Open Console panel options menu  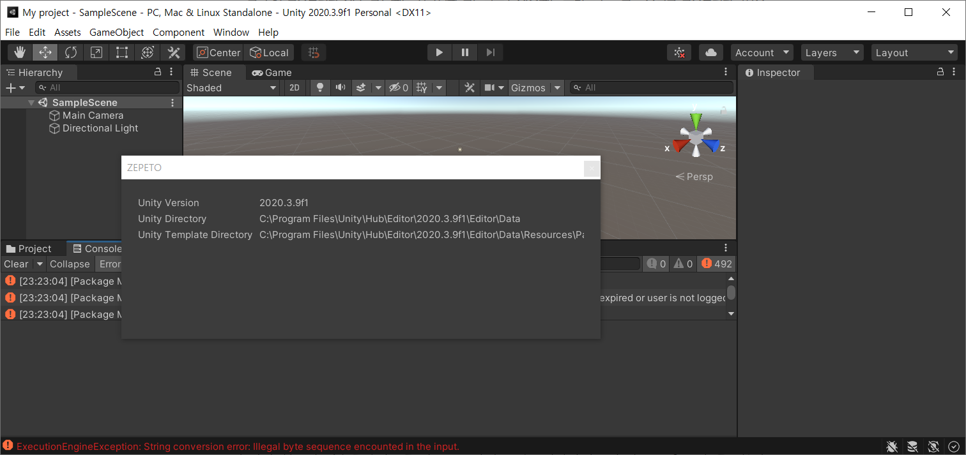pyautogui.click(x=726, y=248)
